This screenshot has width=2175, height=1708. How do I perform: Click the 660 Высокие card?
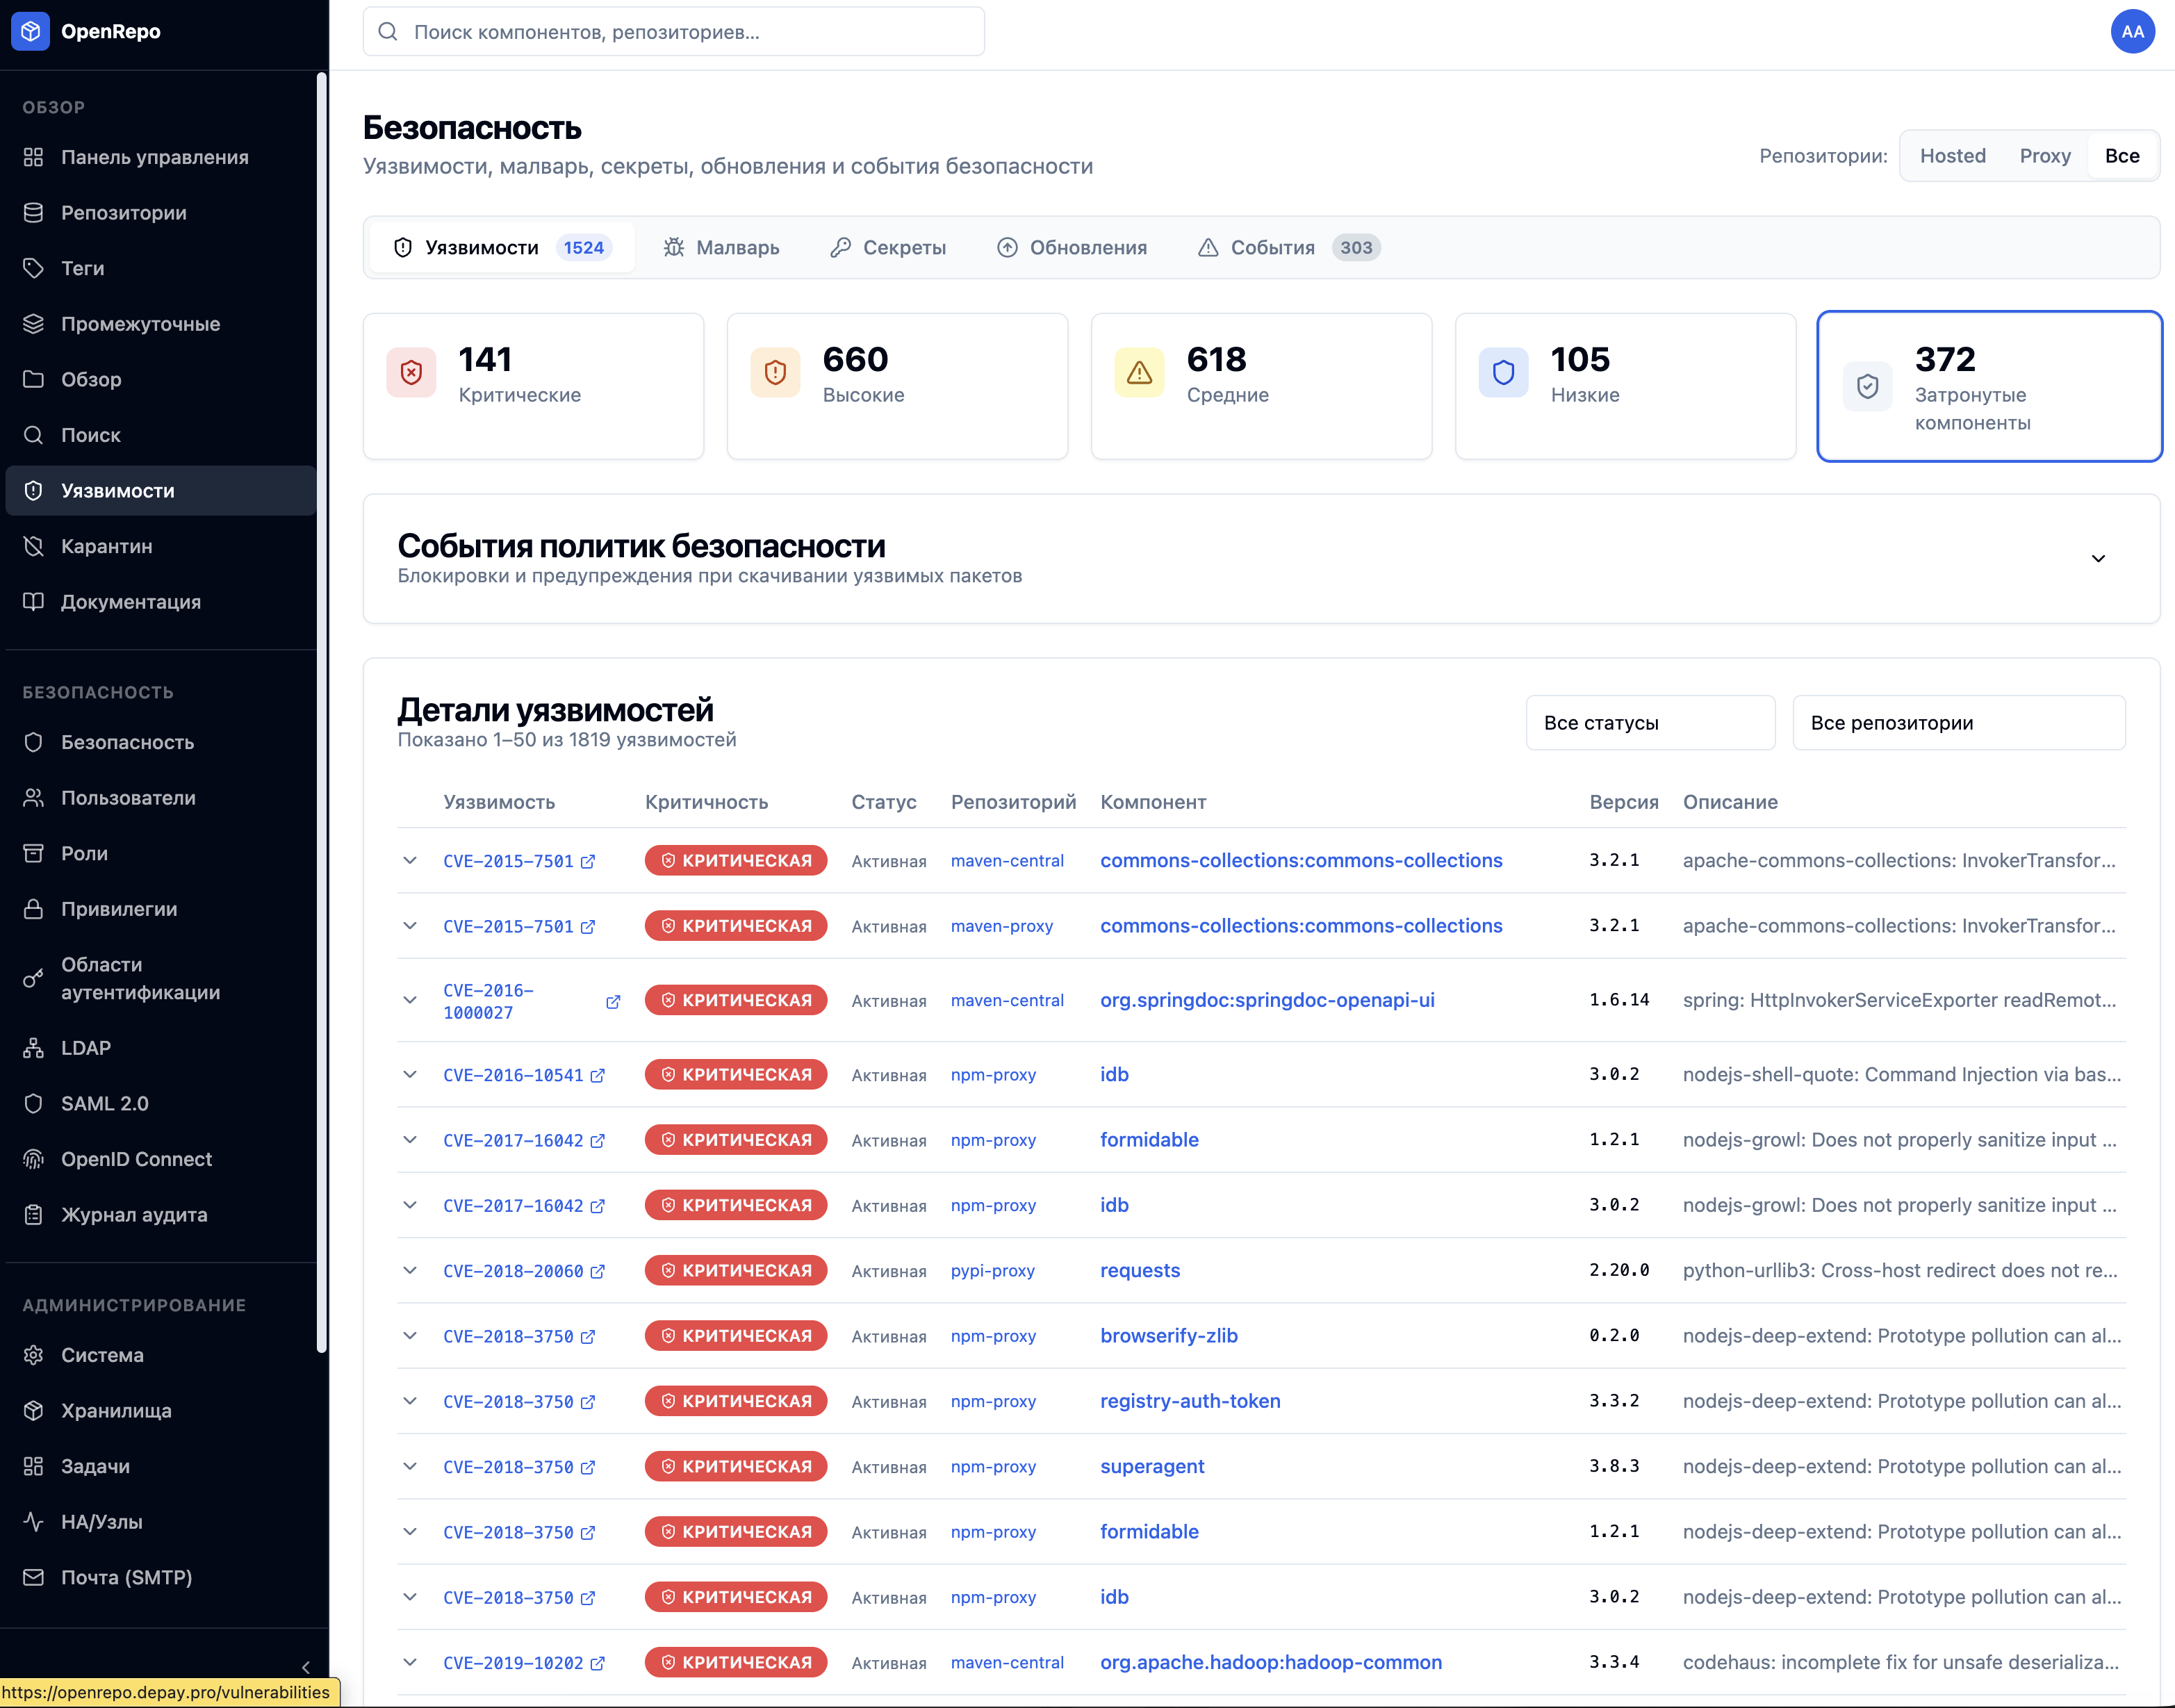click(897, 386)
